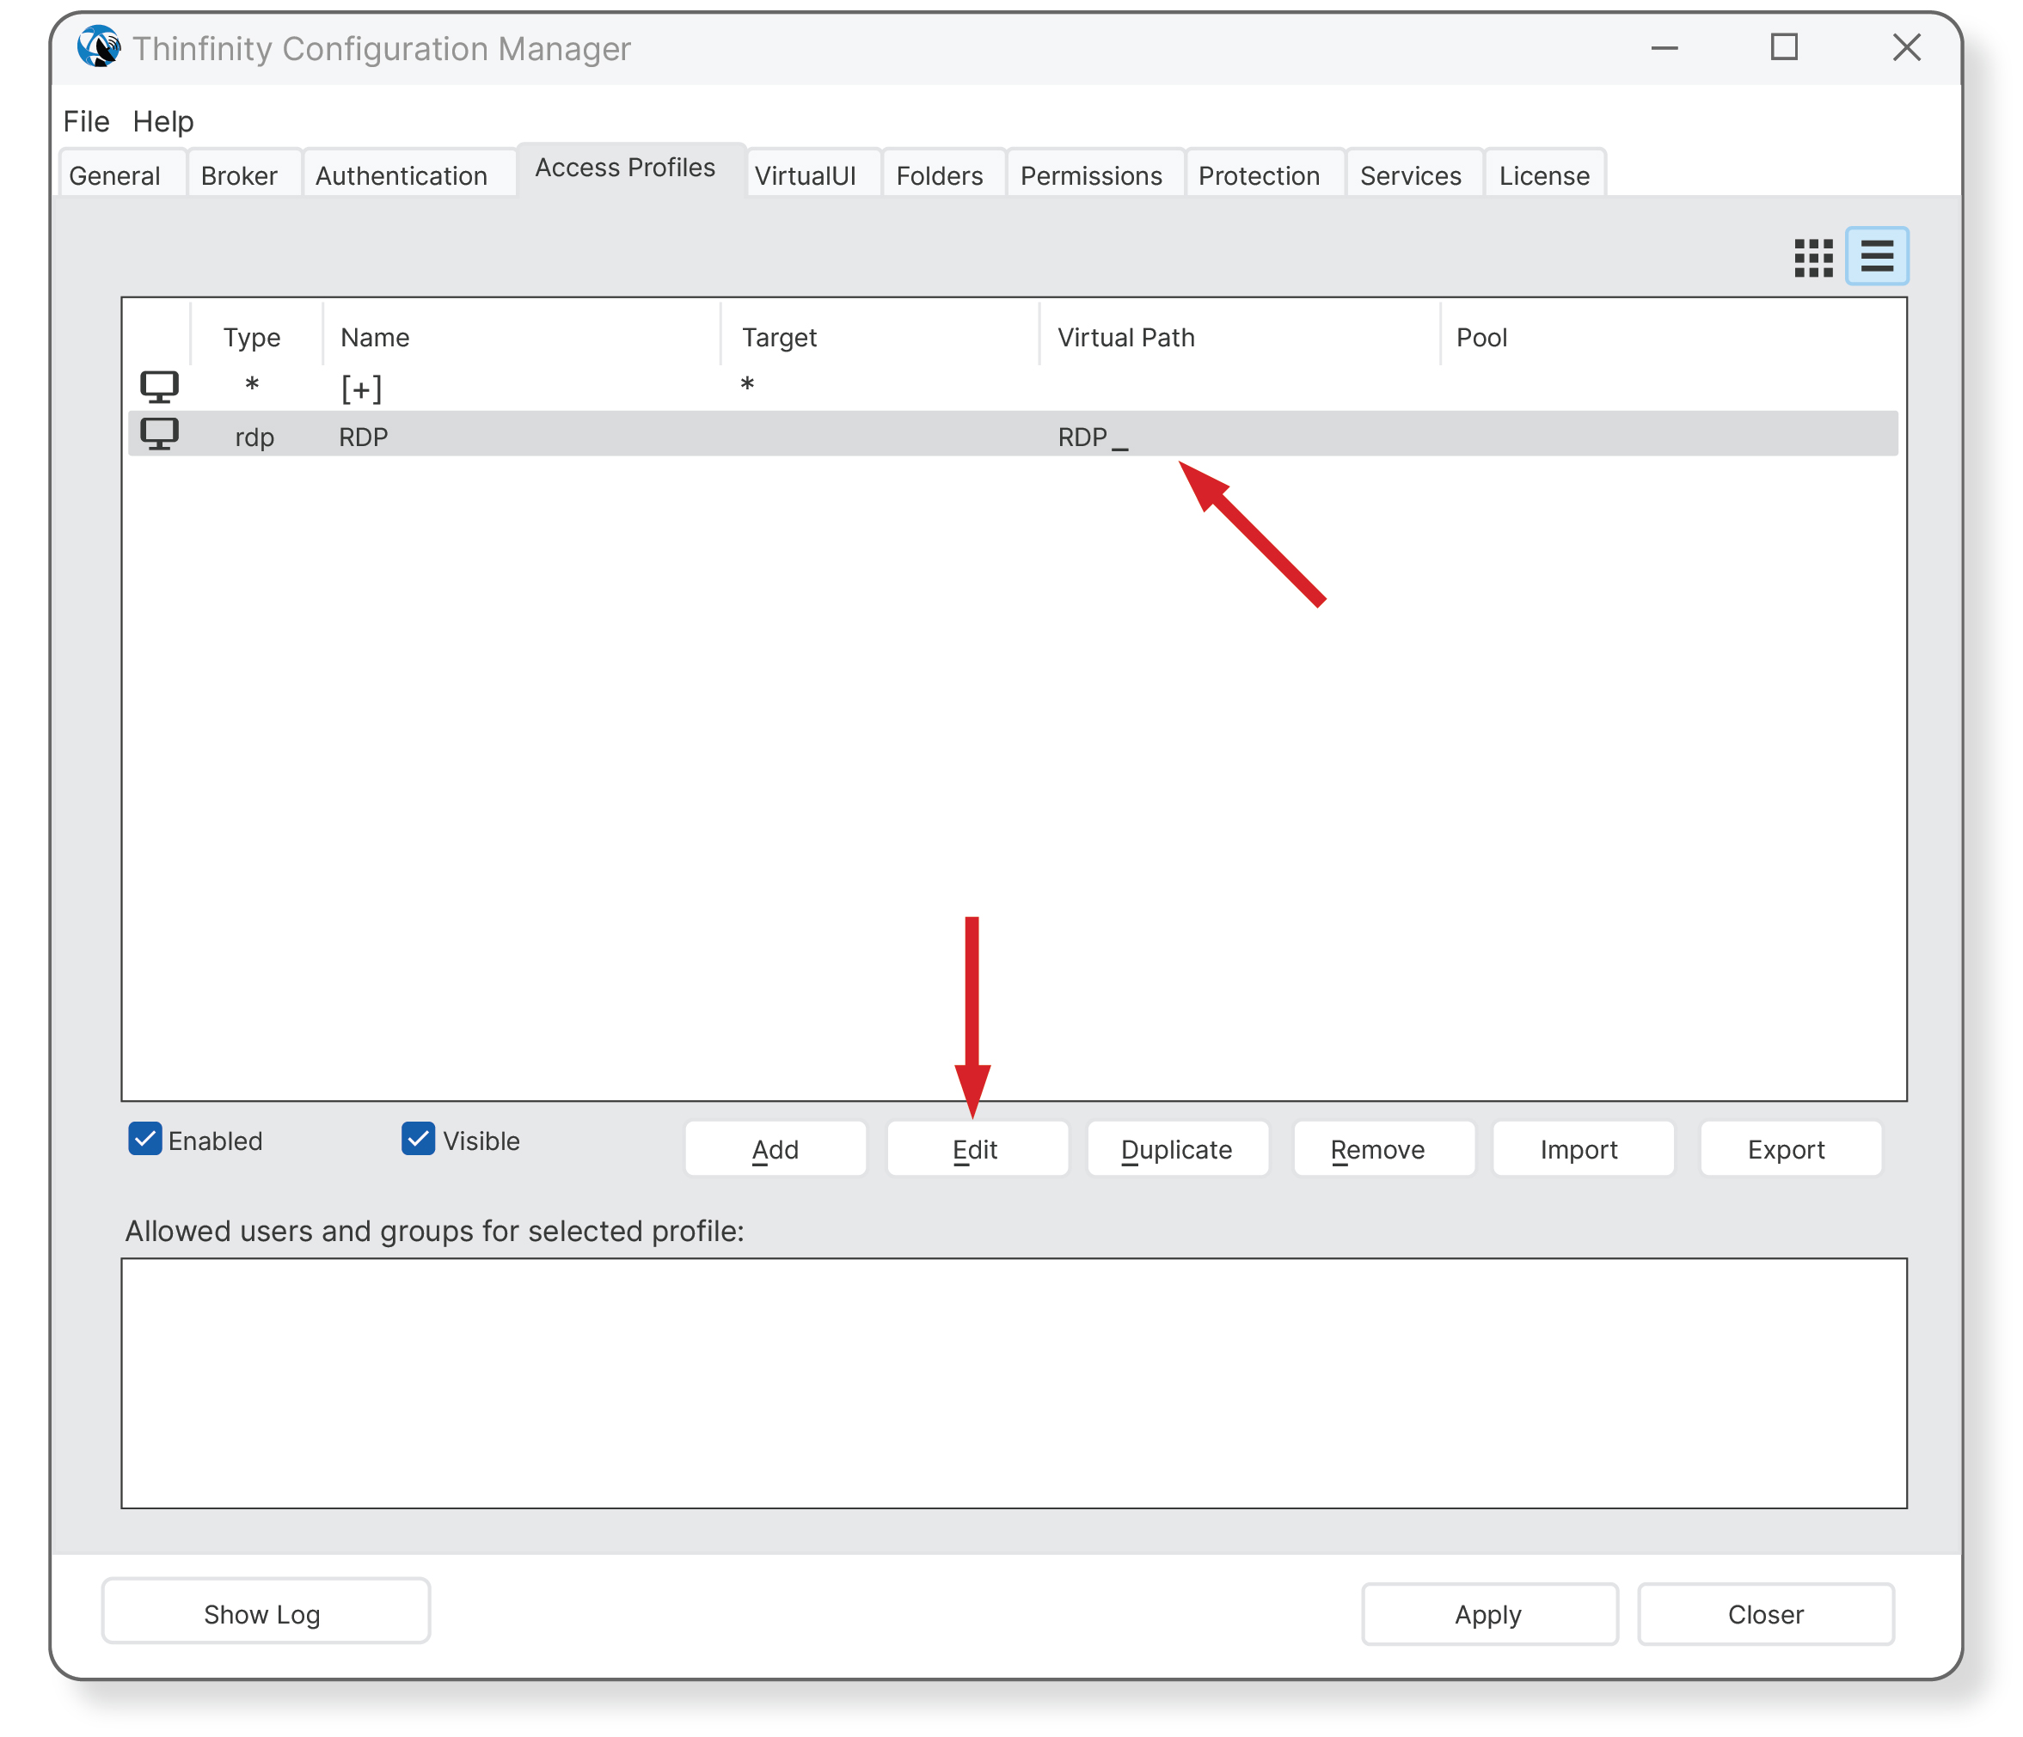Toggle the Enabled checkbox
Image resolution: width=2023 pixels, height=1737 pixels.
coord(144,1138)
